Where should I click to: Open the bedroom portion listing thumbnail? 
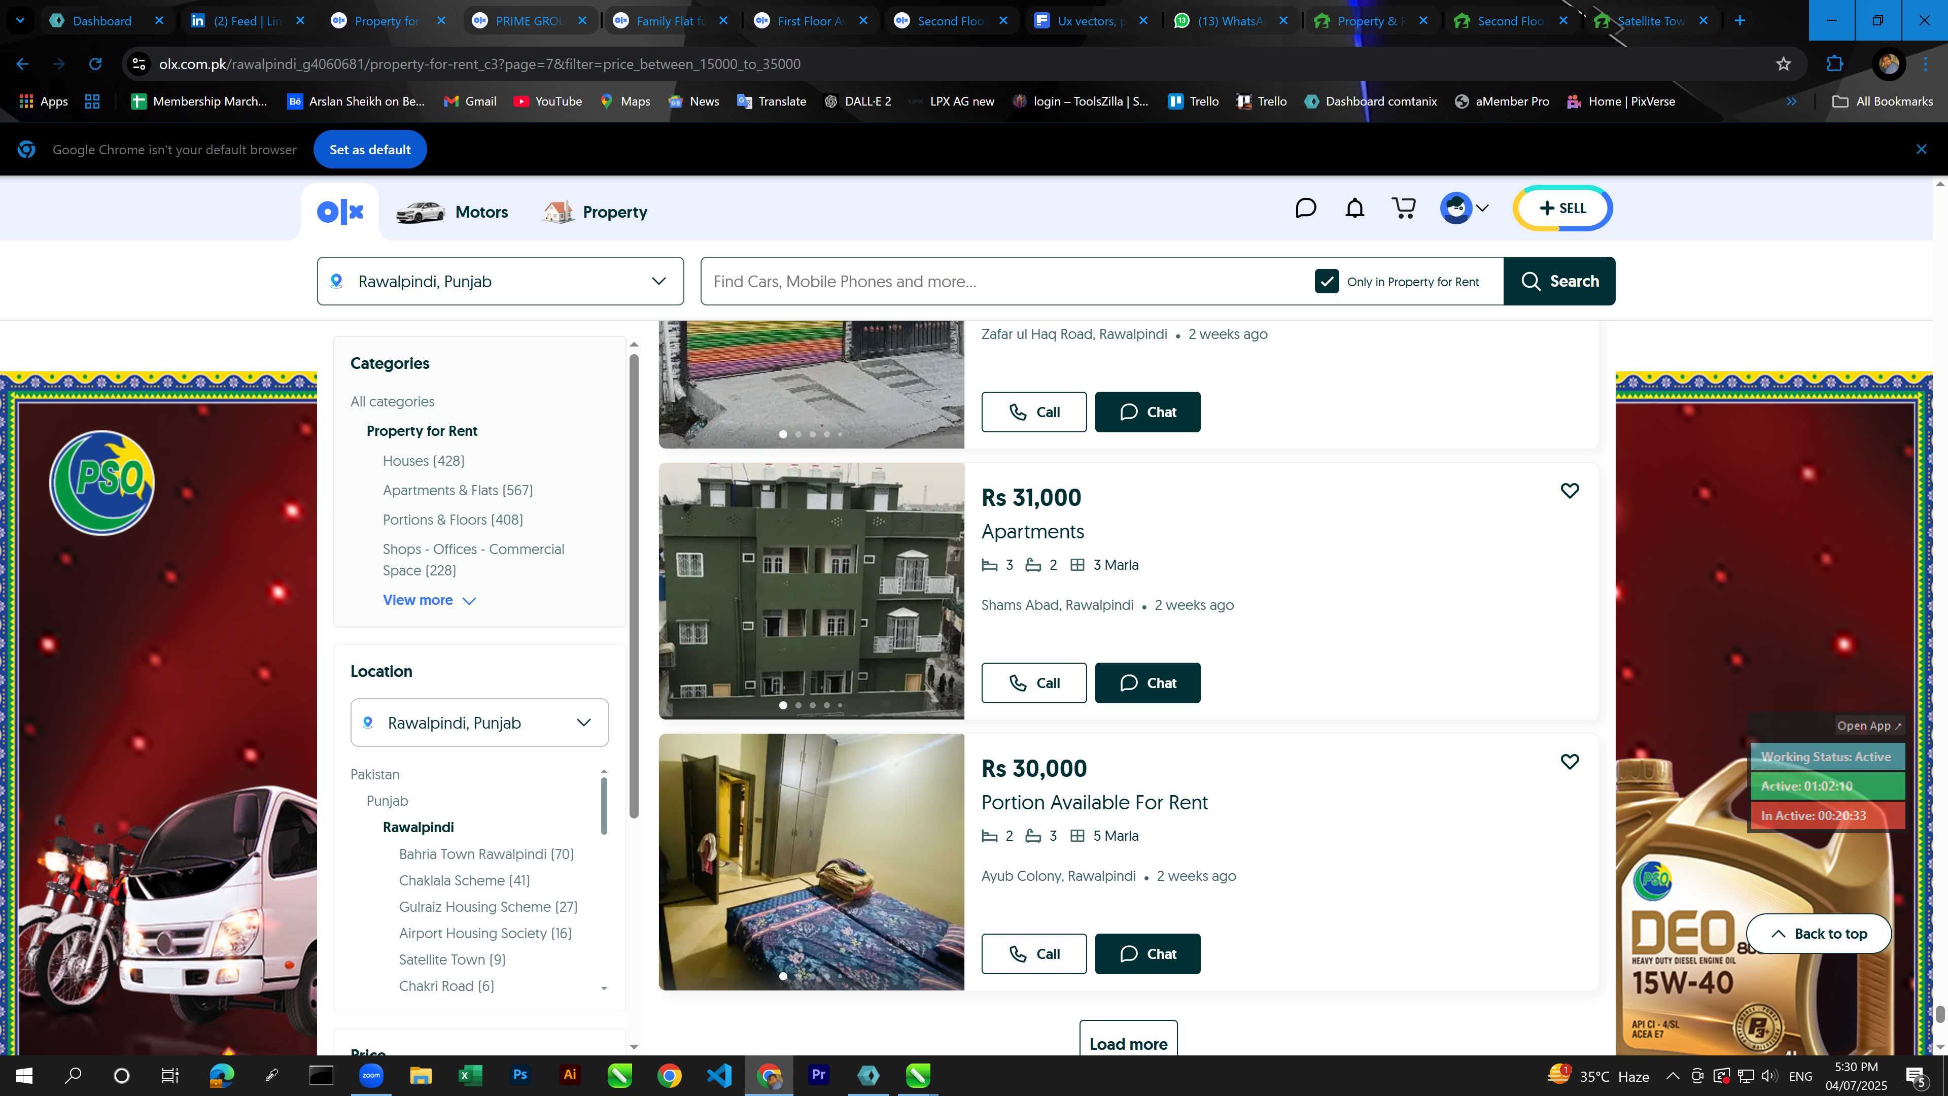[812, 862]
